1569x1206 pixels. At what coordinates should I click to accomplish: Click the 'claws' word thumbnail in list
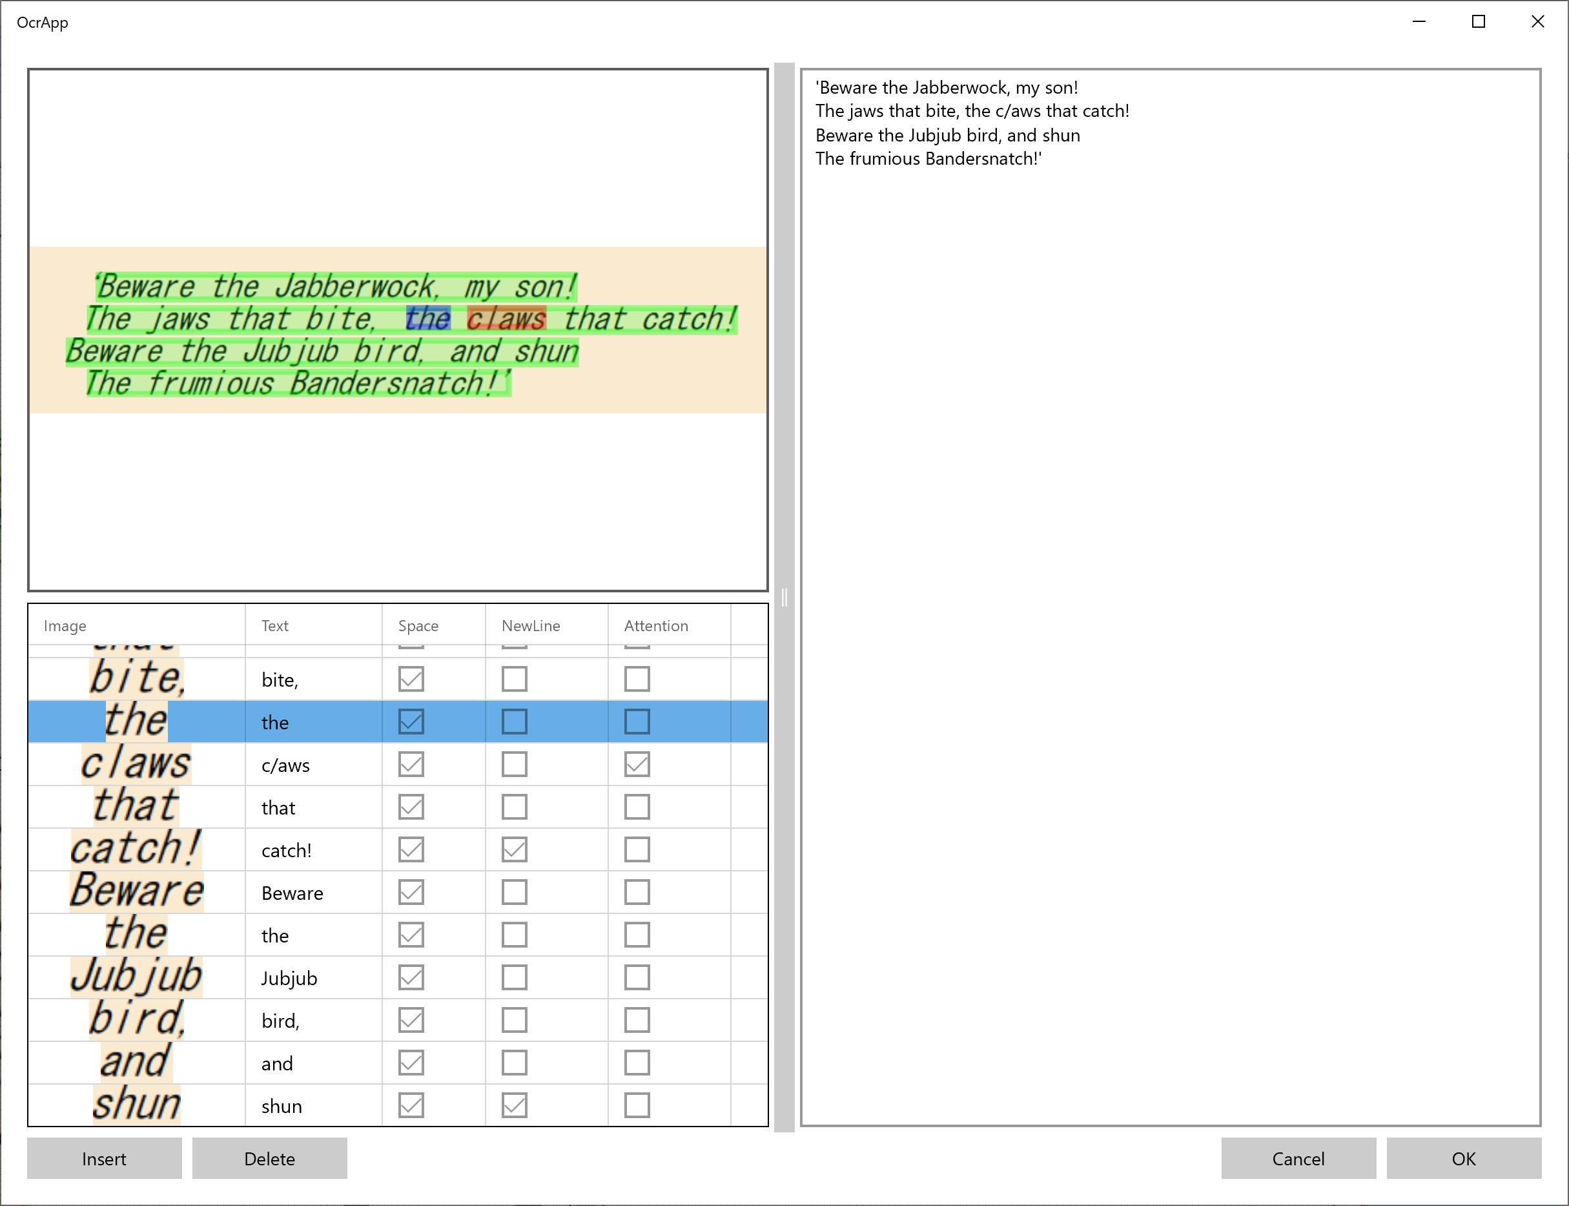136,764
